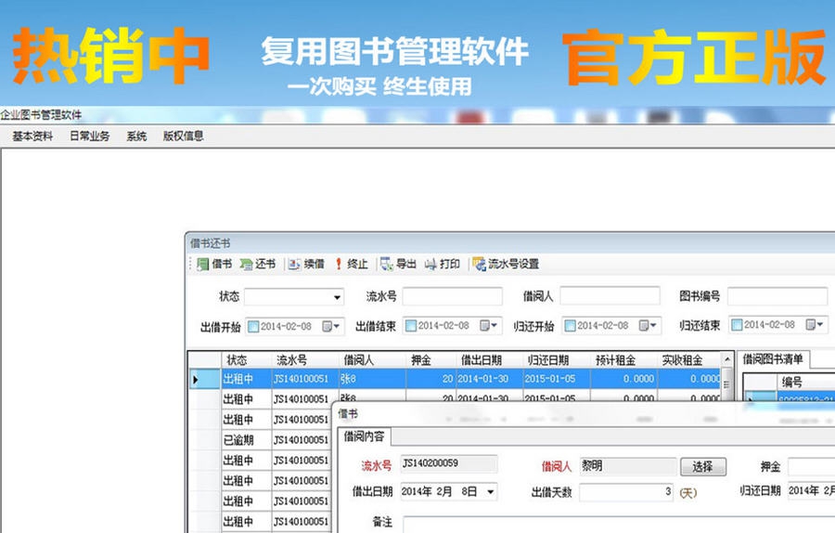Click the 还书 (return book) toolbar icon
This screenshot has width=835, height=533.
pos(258,265)
